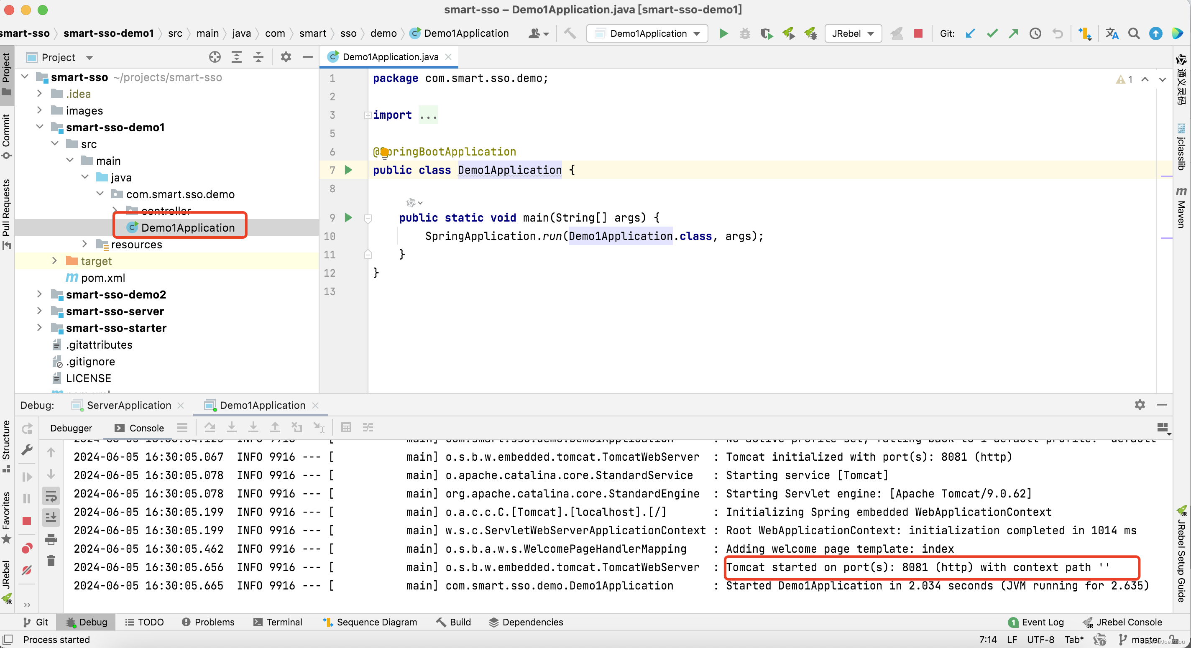Click the Show History clock icon
Screen dimensions: 1191x648
pos(1035,33)
